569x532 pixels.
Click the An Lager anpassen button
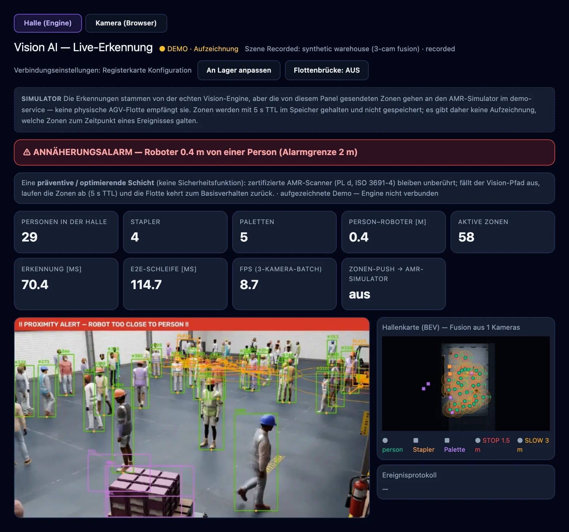239,70
